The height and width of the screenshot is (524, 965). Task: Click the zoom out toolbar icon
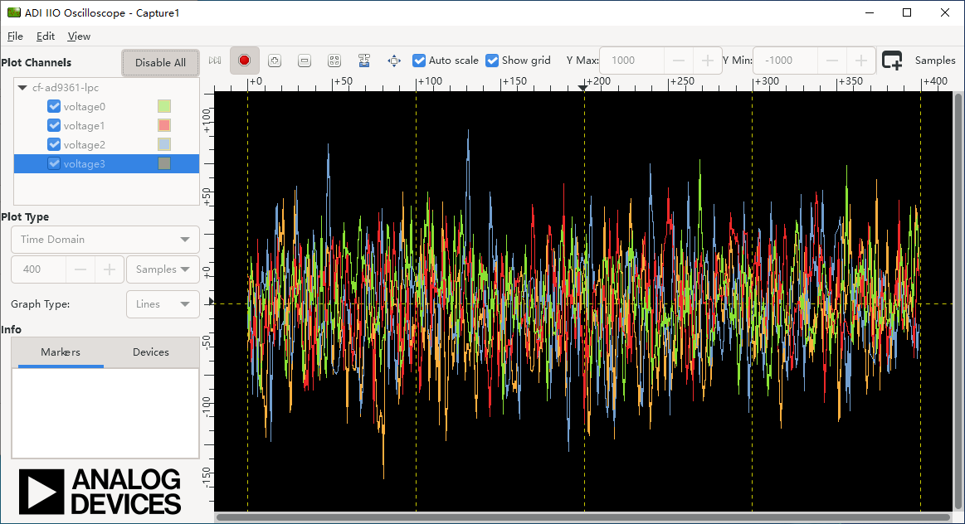tap(305, 61)
